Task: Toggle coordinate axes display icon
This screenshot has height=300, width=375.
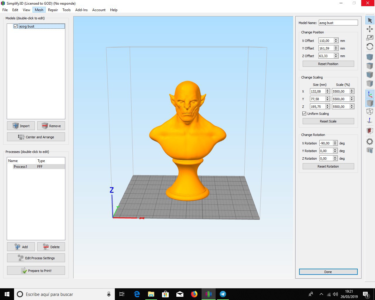Action: tap(370, 94)
